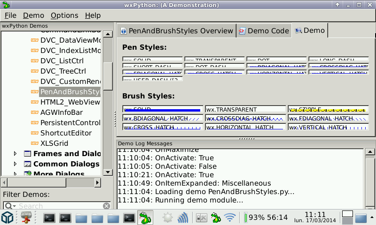Open the Demo menu
The width and height of the screenshot is (376, 225).
[33, 15]
